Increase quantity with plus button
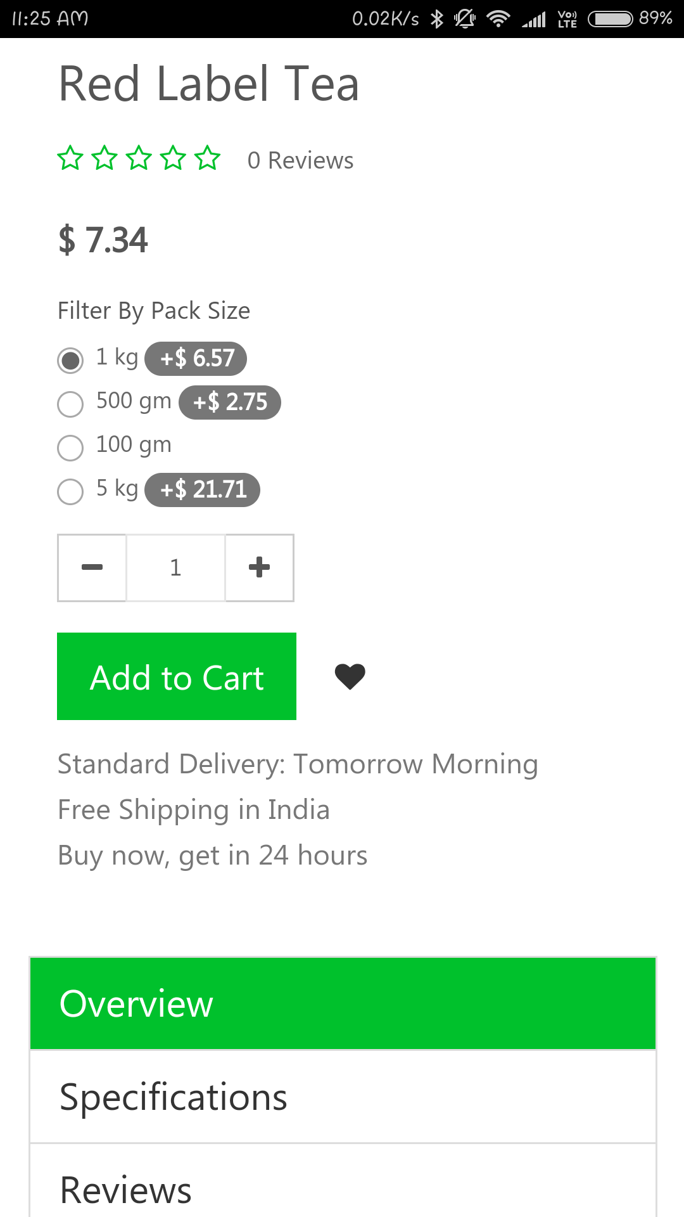Screen dimensions: 684x1217 pyautogui.click(x=259, y=567)
